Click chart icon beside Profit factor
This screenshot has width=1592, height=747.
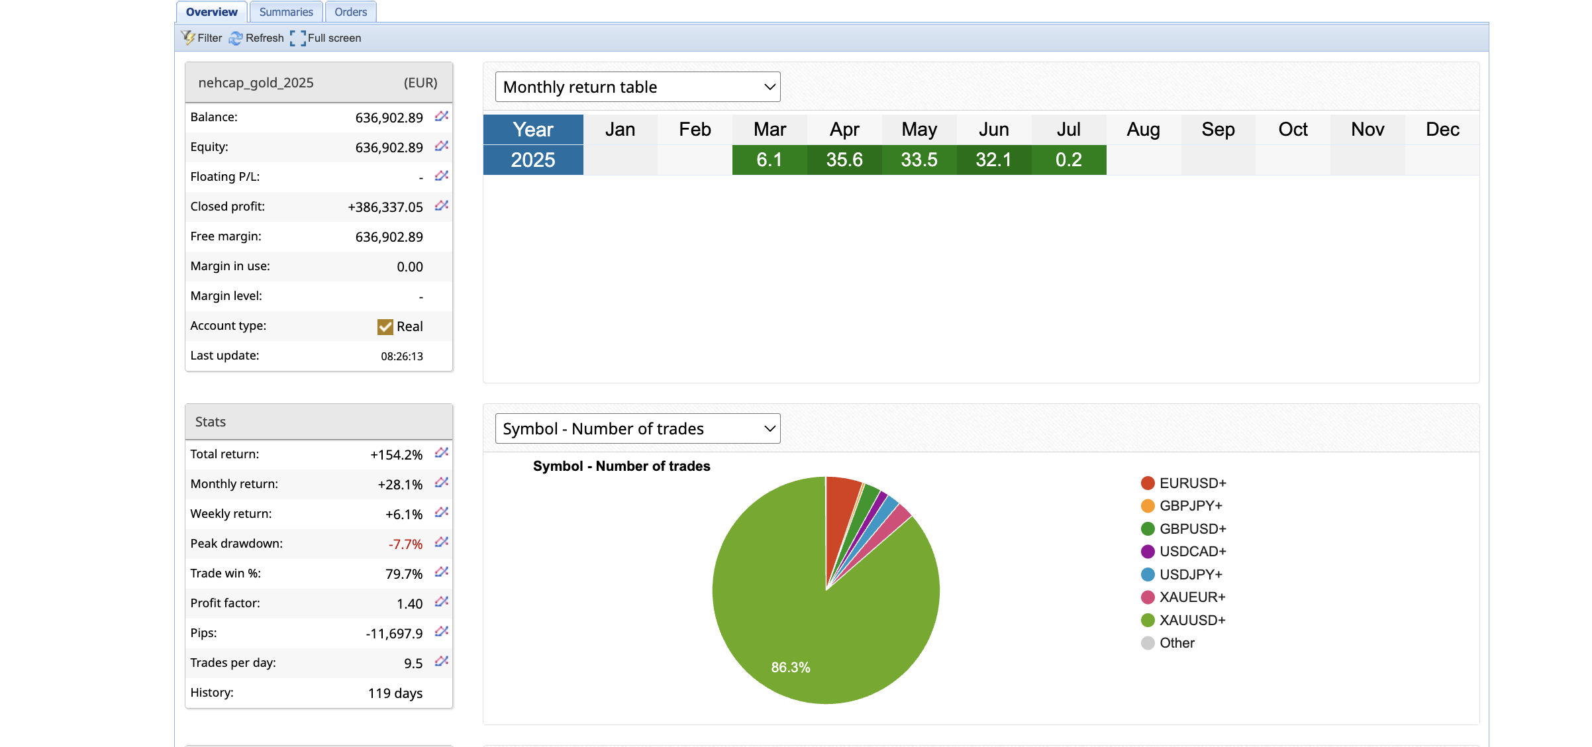point(442,602)
